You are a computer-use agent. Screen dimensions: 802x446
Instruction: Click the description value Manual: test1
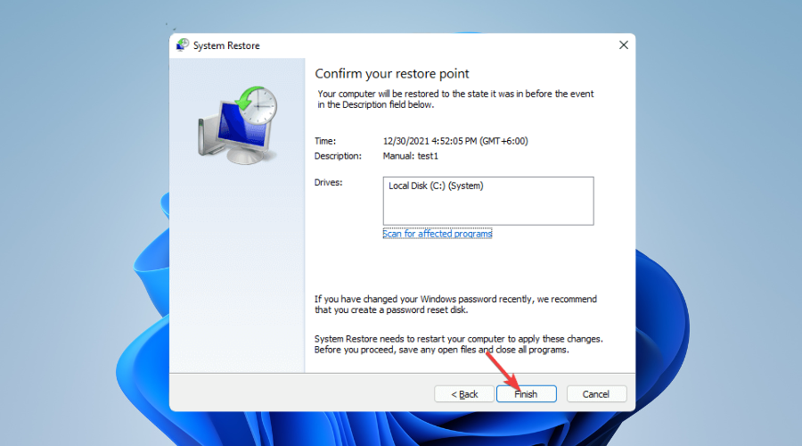[x=410, y=156]
